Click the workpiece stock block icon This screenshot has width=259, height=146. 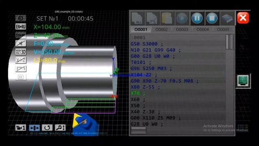[x=227, y=18]
